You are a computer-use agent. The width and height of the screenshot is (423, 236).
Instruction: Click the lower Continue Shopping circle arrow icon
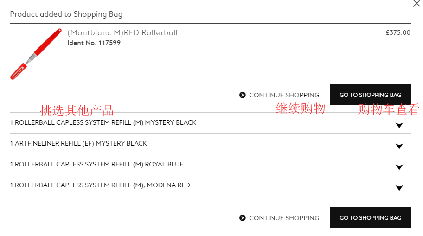coord(242,218)
